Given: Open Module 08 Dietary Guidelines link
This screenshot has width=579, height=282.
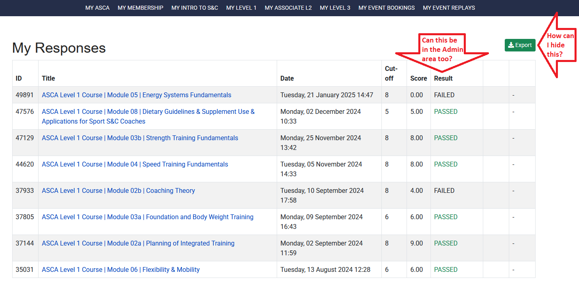Looking at the screenshot, I should 148,112.
